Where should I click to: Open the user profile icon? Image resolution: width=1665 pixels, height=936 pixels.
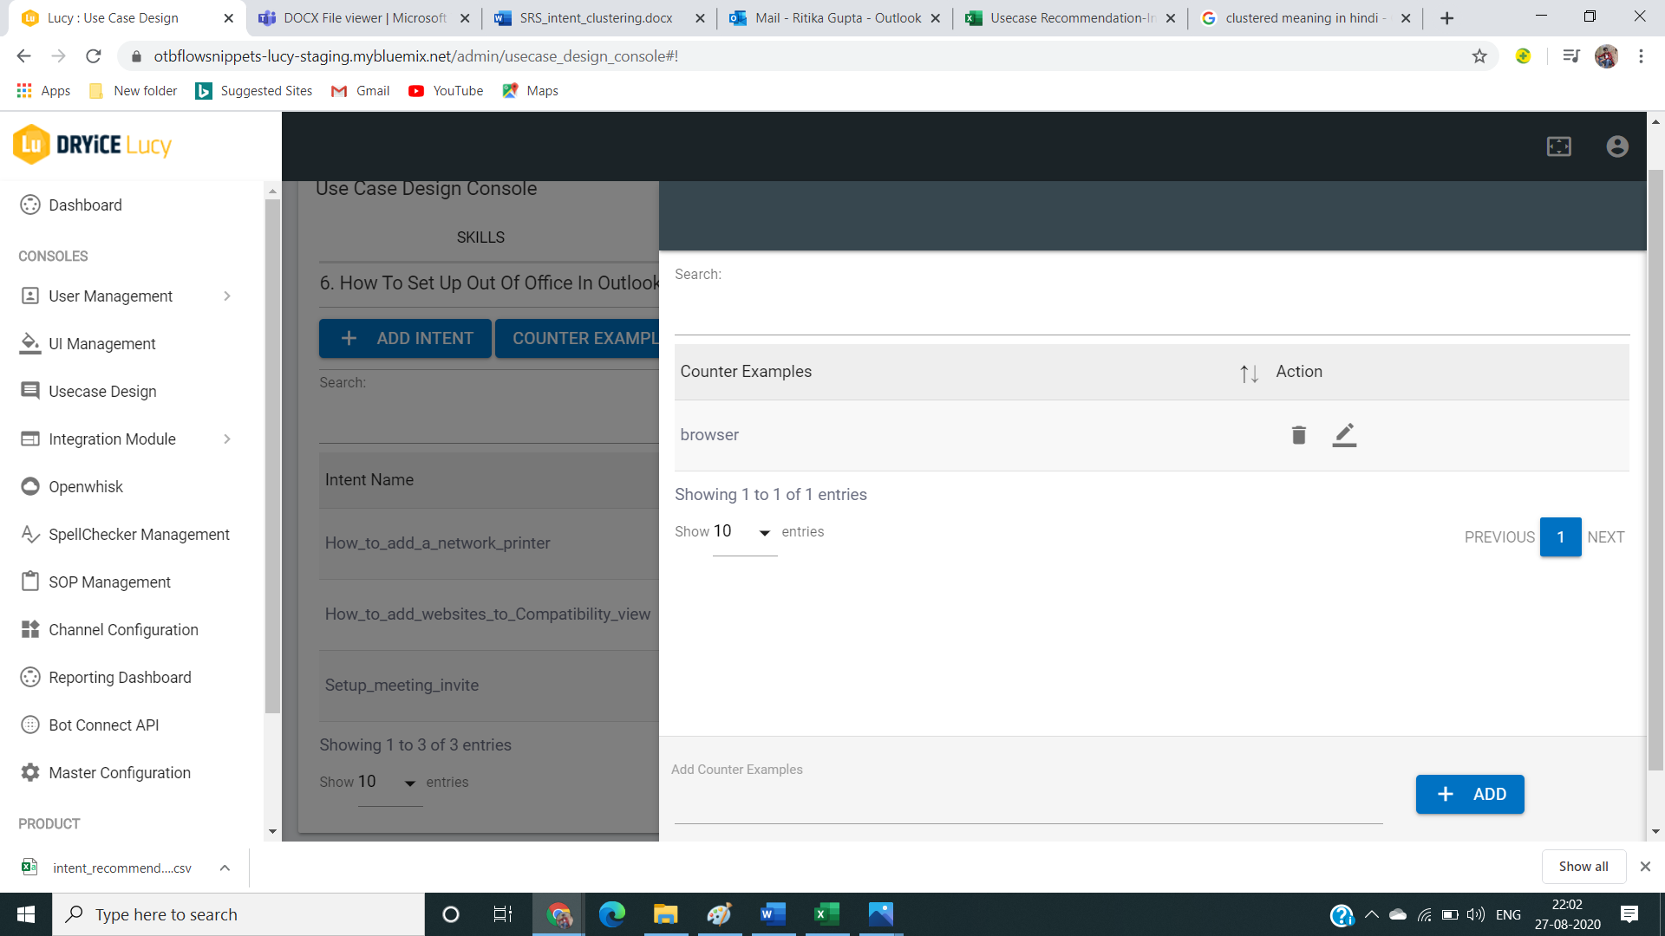coord(1616,146)
